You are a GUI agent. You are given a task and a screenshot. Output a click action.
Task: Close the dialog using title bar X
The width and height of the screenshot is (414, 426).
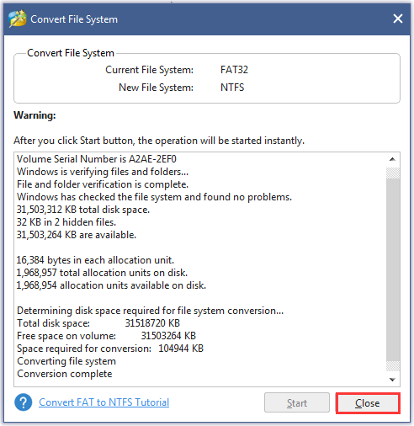coord(398,19)
